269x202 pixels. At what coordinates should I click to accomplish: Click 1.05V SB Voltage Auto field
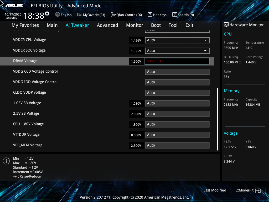(177, 103)
